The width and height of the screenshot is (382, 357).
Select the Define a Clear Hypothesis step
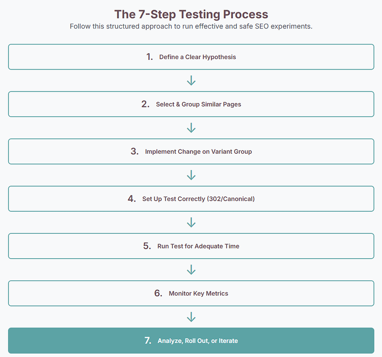coord(191,57)
